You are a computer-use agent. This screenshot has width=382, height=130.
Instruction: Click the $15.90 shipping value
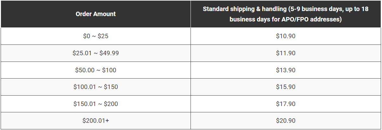(286, 87)
